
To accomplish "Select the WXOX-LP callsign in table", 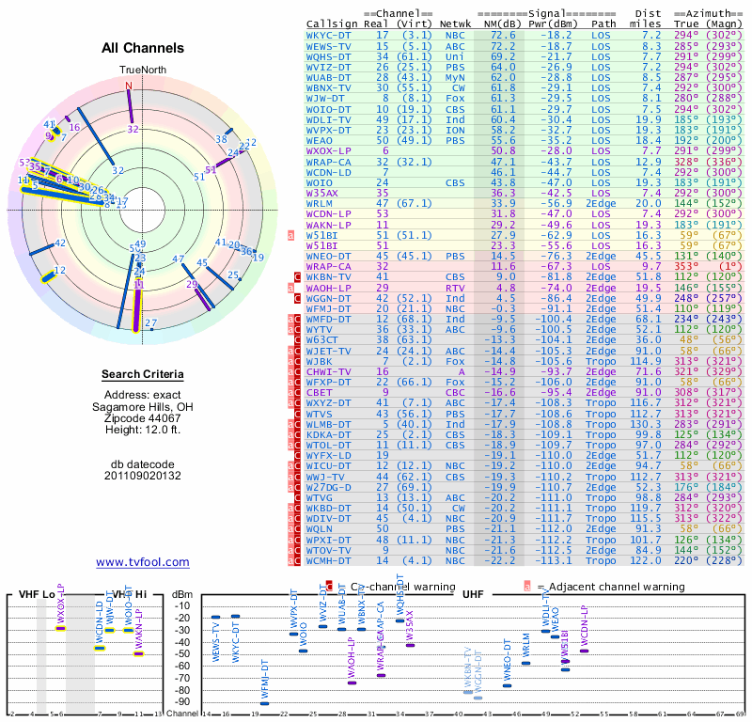I will click(x=328, y=151).
